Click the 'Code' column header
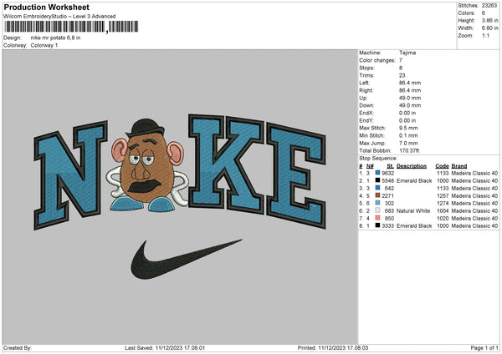502x354 pixels. coord(442,166)
